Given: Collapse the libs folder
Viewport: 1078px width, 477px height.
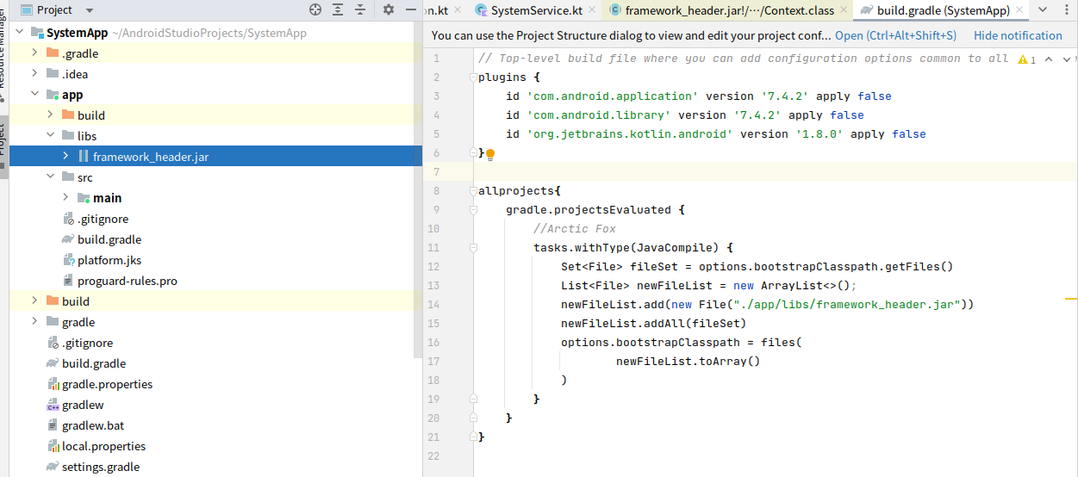Looking at the screenshot, I should [x=50, y=136].
